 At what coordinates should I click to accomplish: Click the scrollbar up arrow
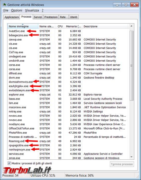point(131,26)
